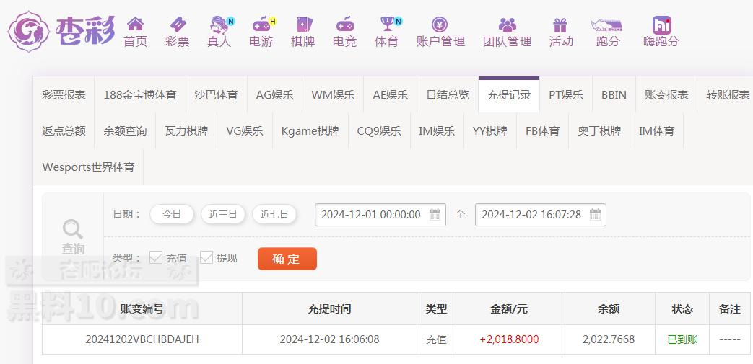Switch to the 彩票报表 tab
This screenshot has width=753, height=364.
tap(64, 94)
